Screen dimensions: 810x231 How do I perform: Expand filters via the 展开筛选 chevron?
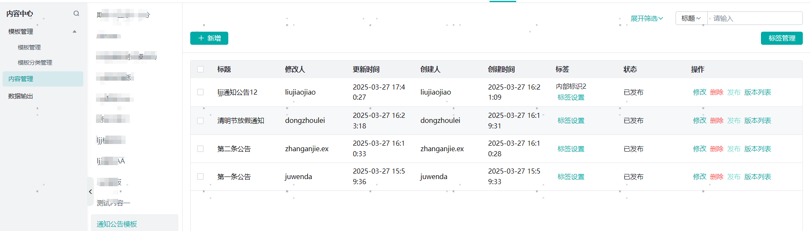pyautogui.click(x=661, y=19)
